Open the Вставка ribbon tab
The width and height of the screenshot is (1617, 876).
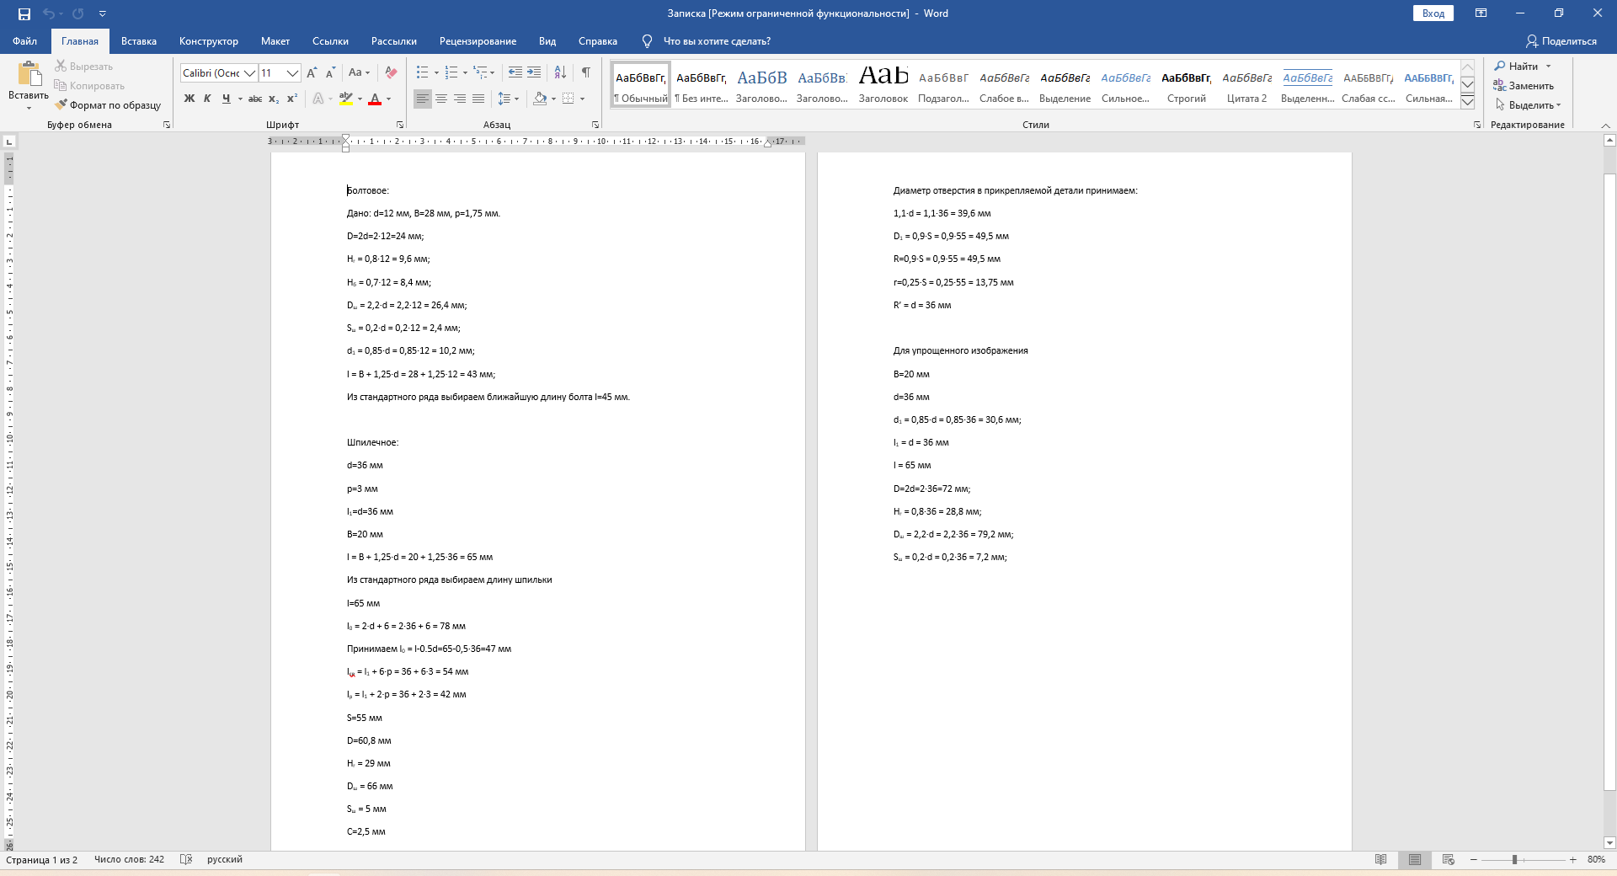coord(139,41)
